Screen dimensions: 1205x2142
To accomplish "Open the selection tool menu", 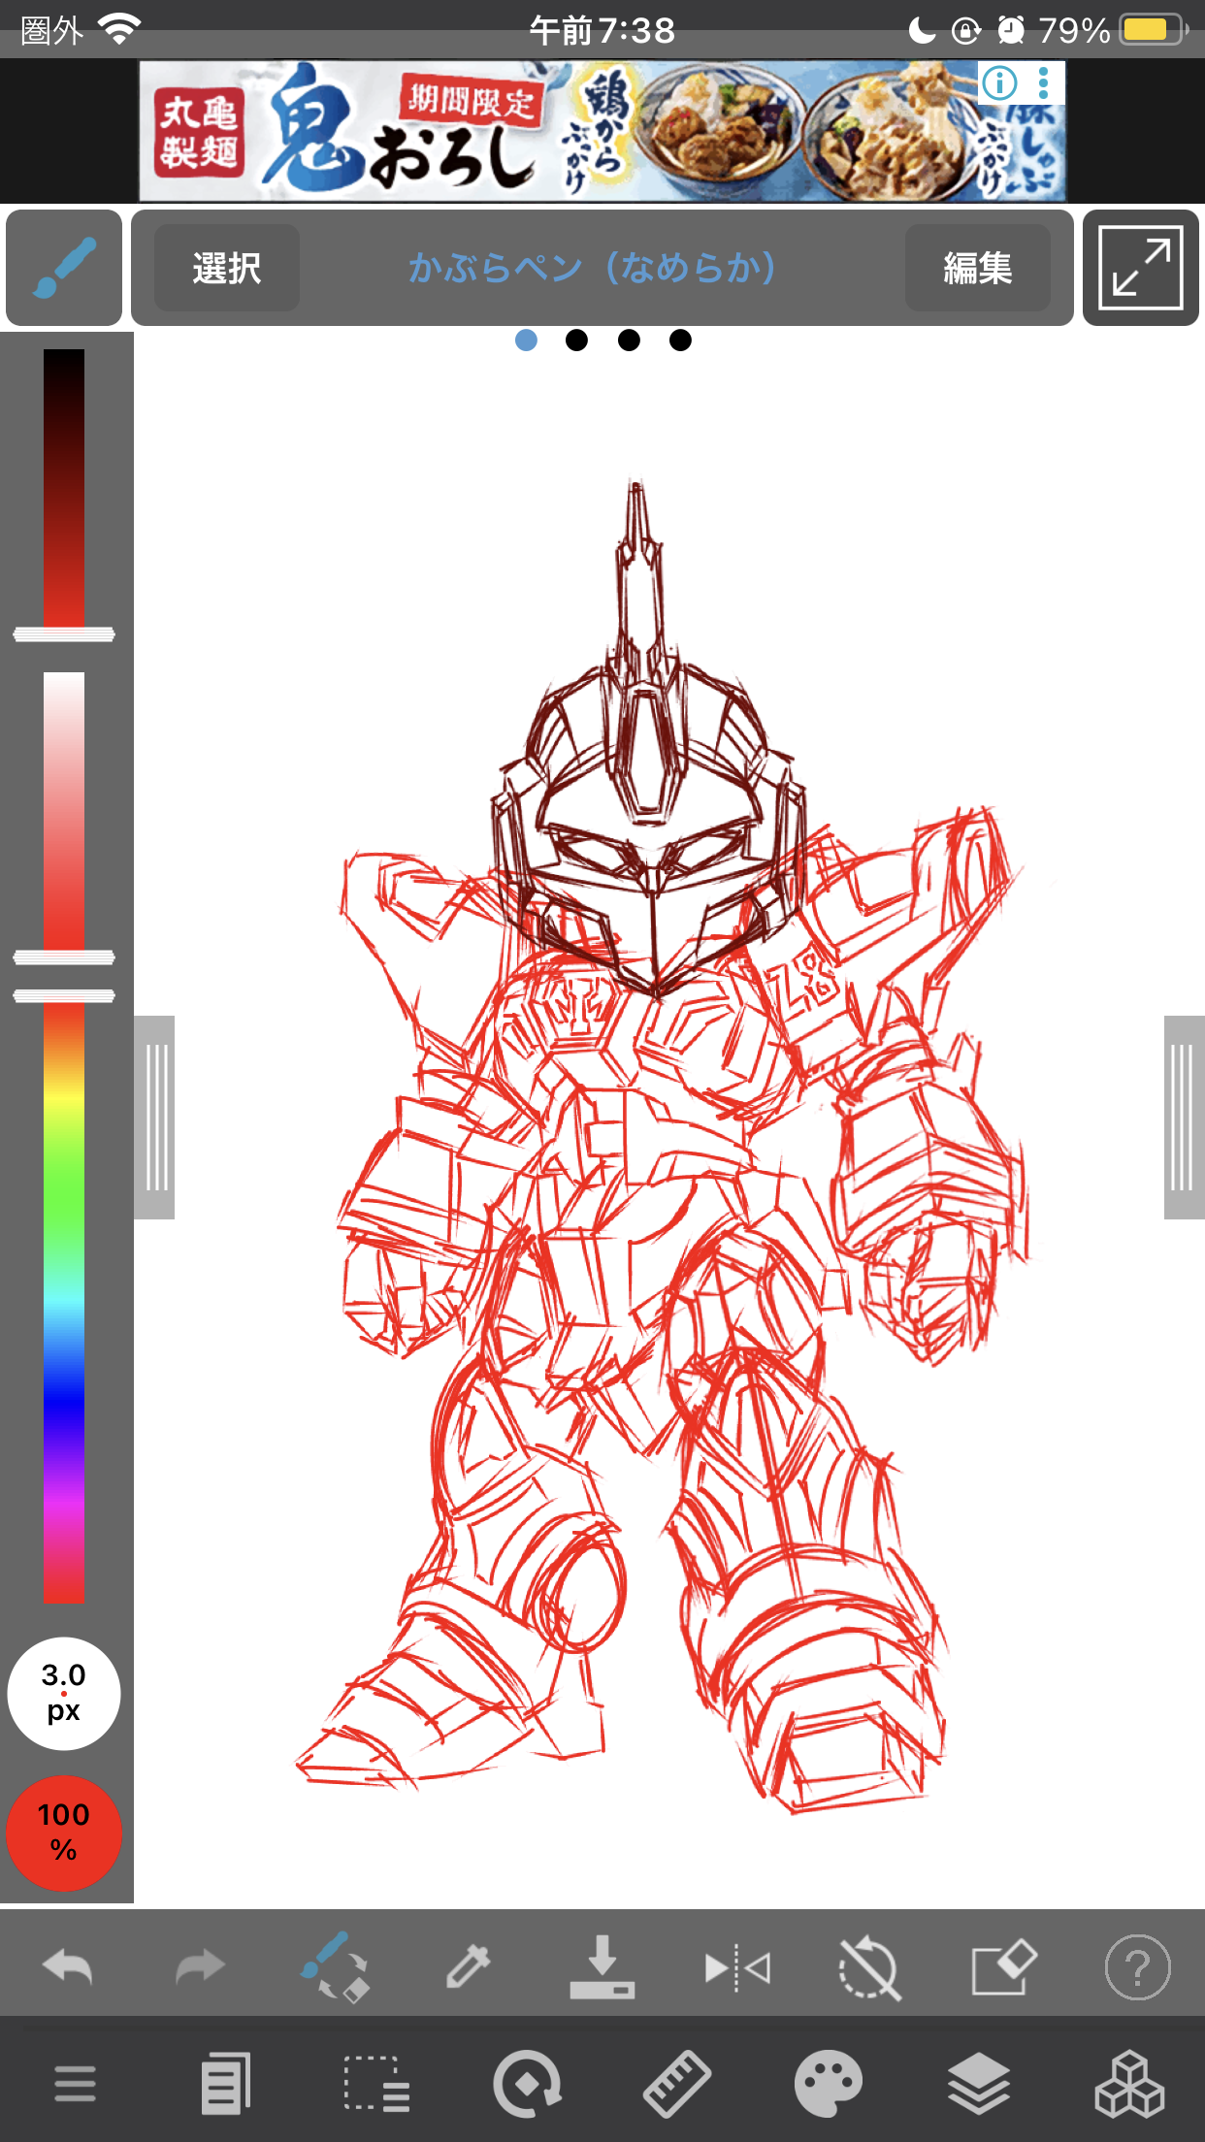I will tap(376, 2083).
